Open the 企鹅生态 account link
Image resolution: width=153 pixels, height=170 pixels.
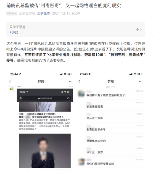(44, 14)
